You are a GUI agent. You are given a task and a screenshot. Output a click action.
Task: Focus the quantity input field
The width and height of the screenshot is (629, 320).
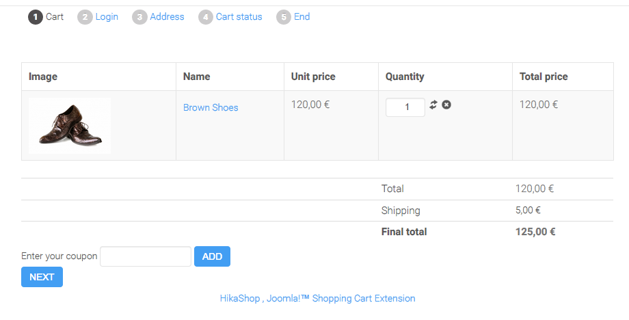405,107
